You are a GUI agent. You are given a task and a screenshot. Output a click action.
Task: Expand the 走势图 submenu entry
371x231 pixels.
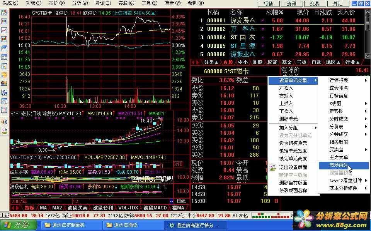344,111
